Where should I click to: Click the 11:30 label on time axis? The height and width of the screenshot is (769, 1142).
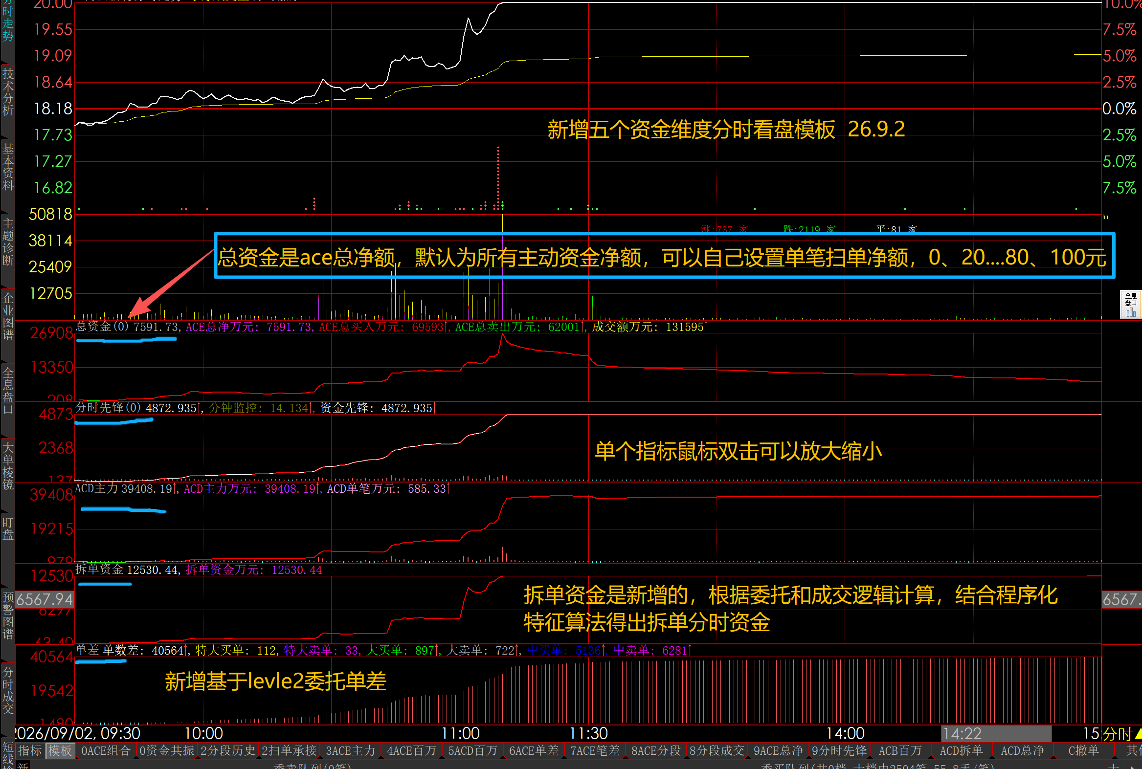coord(588,734)
